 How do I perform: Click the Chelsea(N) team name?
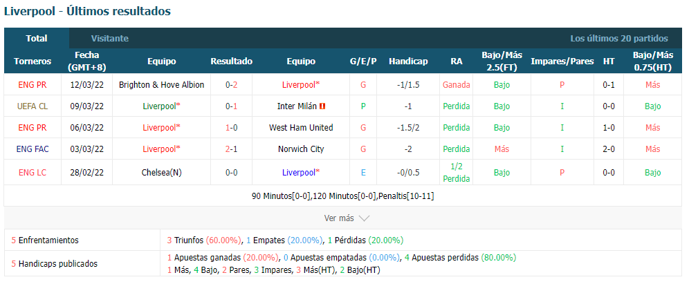tap(161, 173)
